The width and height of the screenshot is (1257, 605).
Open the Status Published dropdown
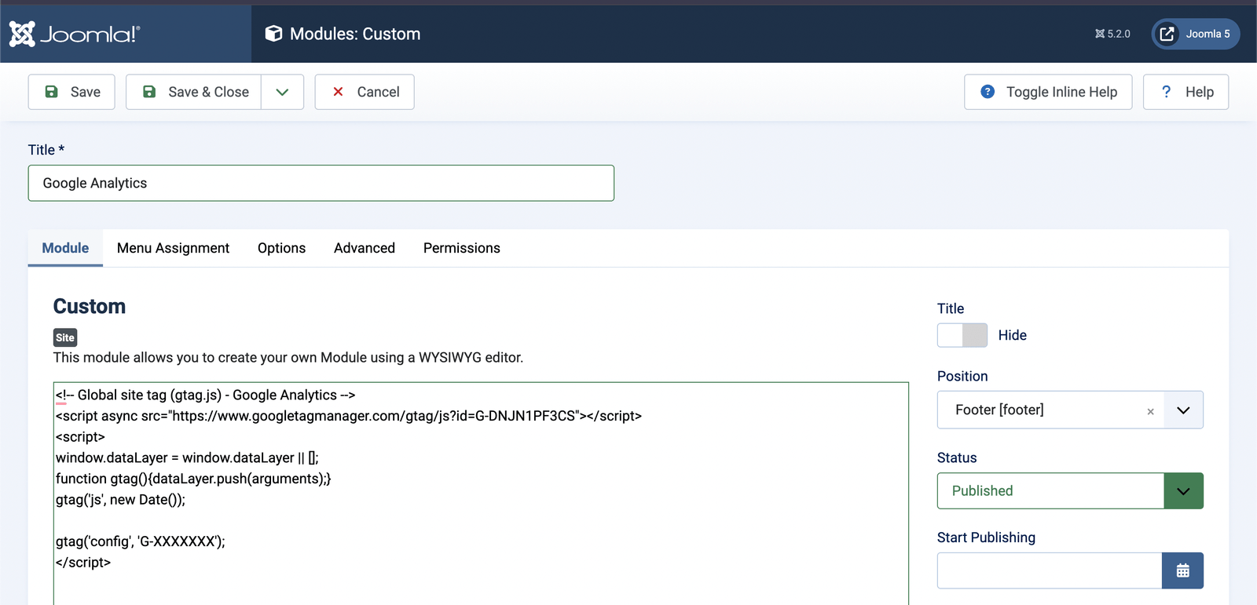[x=1070, y=491]
